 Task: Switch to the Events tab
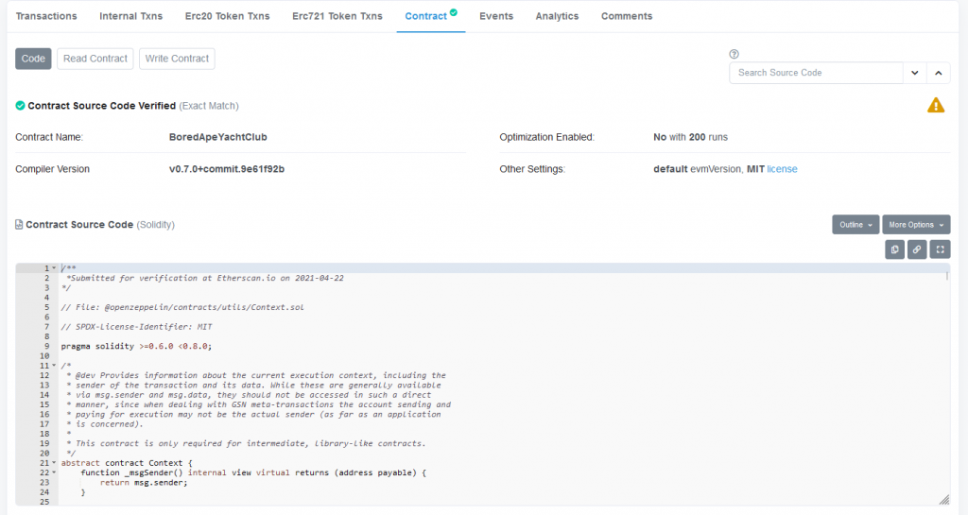tap(496, 16)
